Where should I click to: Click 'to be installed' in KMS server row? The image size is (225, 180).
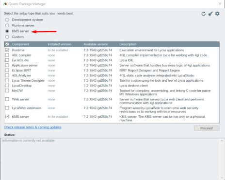click(58, 117)
